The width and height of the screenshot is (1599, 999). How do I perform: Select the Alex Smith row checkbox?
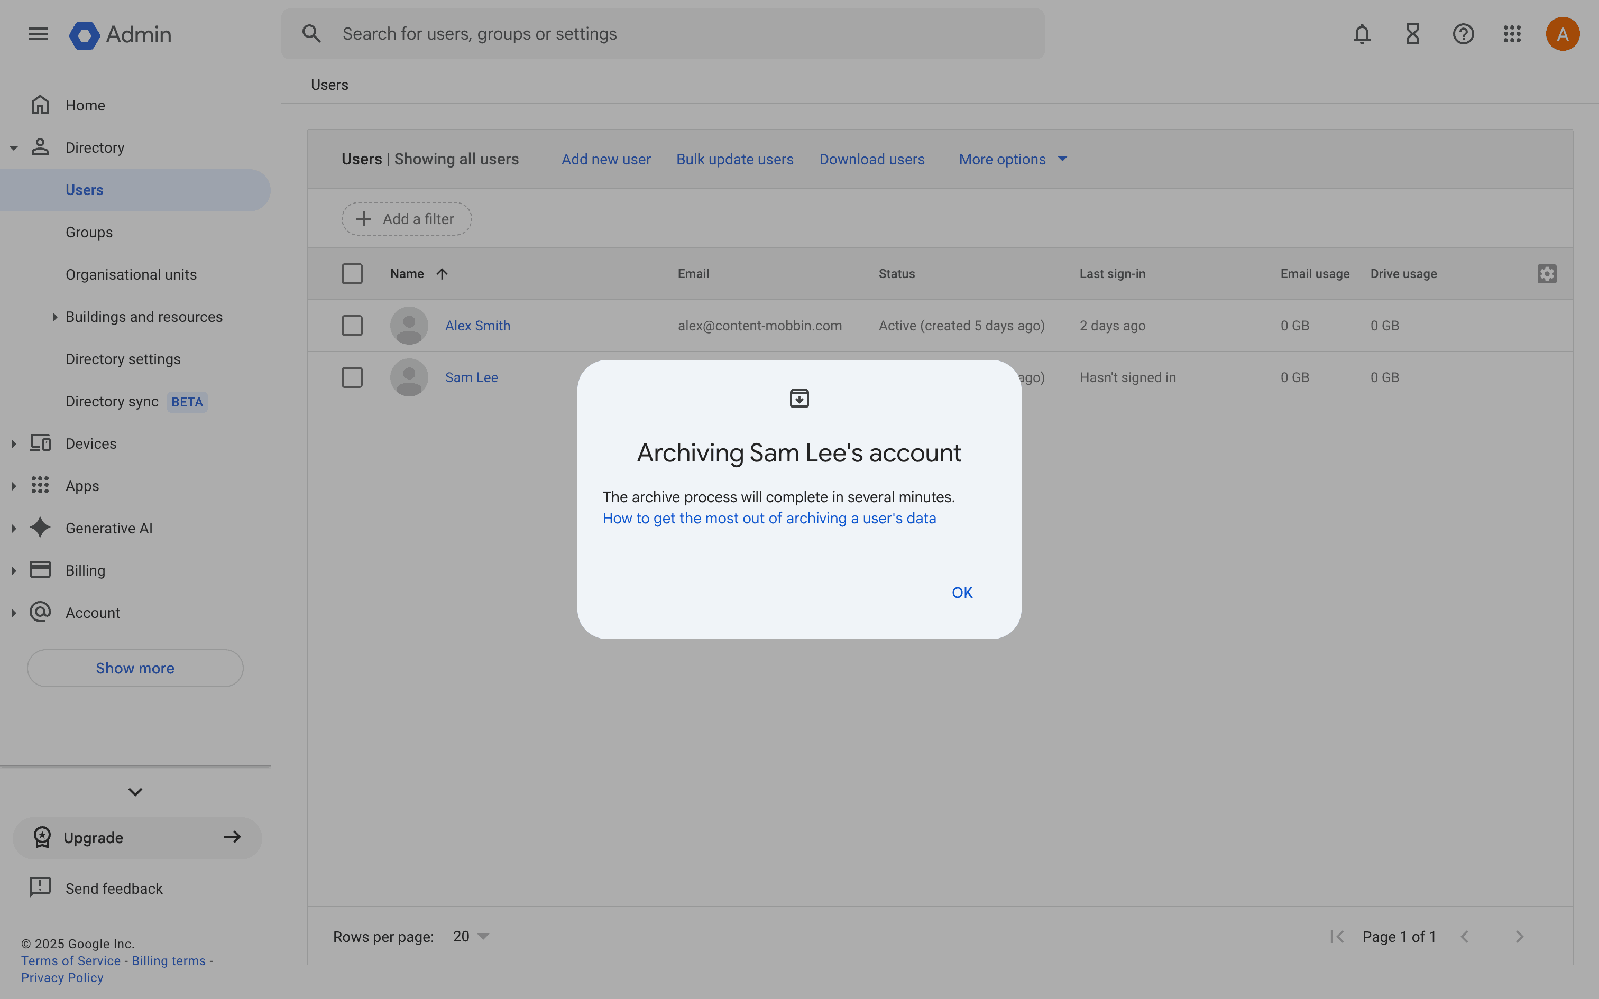click(x=352, y=326)
